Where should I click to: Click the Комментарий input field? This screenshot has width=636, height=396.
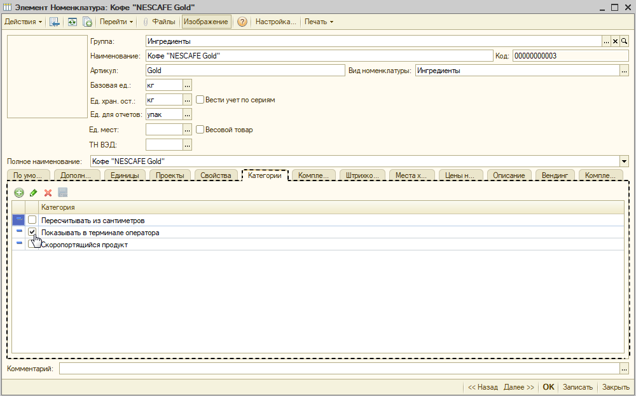(340, 369)
